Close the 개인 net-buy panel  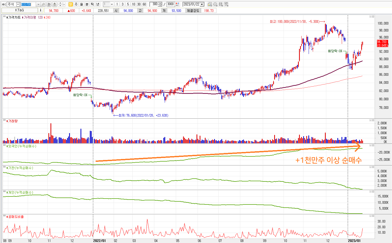(373, 192)
